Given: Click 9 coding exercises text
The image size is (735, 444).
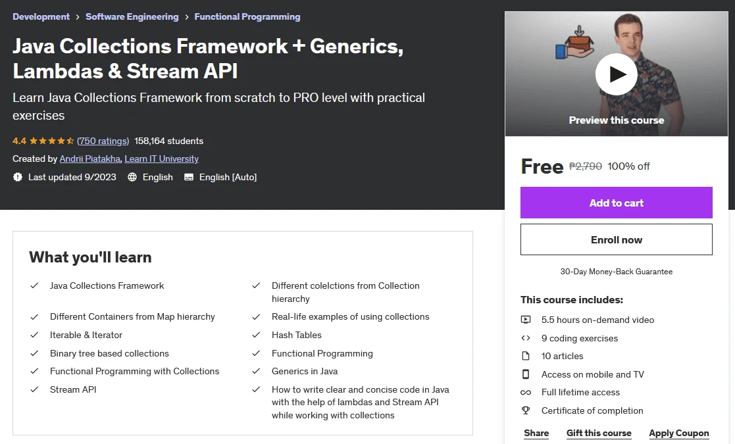Looking at the screenshot, I should [579, 338].
